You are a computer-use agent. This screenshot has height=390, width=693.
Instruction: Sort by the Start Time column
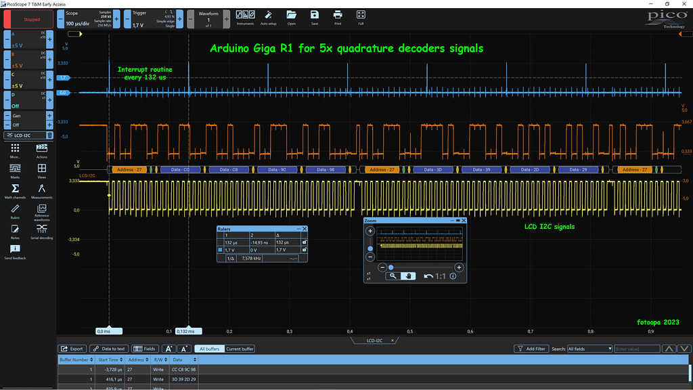[x=110, y=360]
